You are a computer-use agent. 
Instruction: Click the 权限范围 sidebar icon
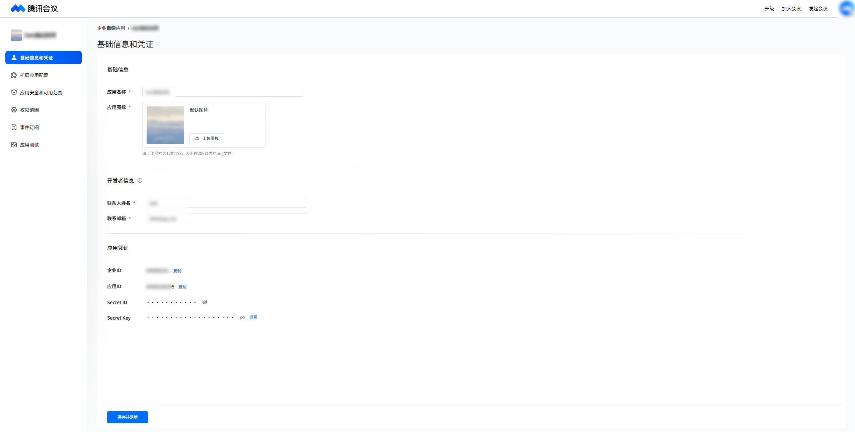click(14, 110)
